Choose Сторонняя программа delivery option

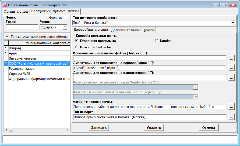pos(77,41)
